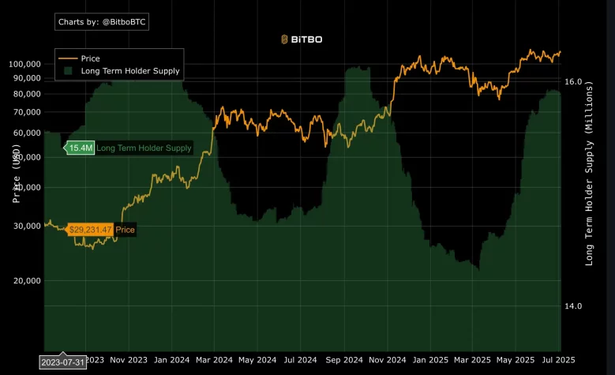Image resolution: width=615 pixels, height=375 pixels.
Task: Click the 16.0 supply axis tick
Action: [573, 81]
